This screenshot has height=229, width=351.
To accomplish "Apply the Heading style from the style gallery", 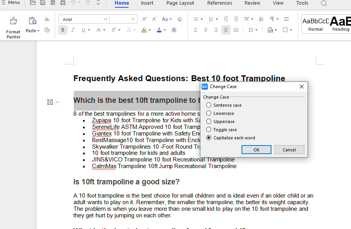I will pos(341,24).
